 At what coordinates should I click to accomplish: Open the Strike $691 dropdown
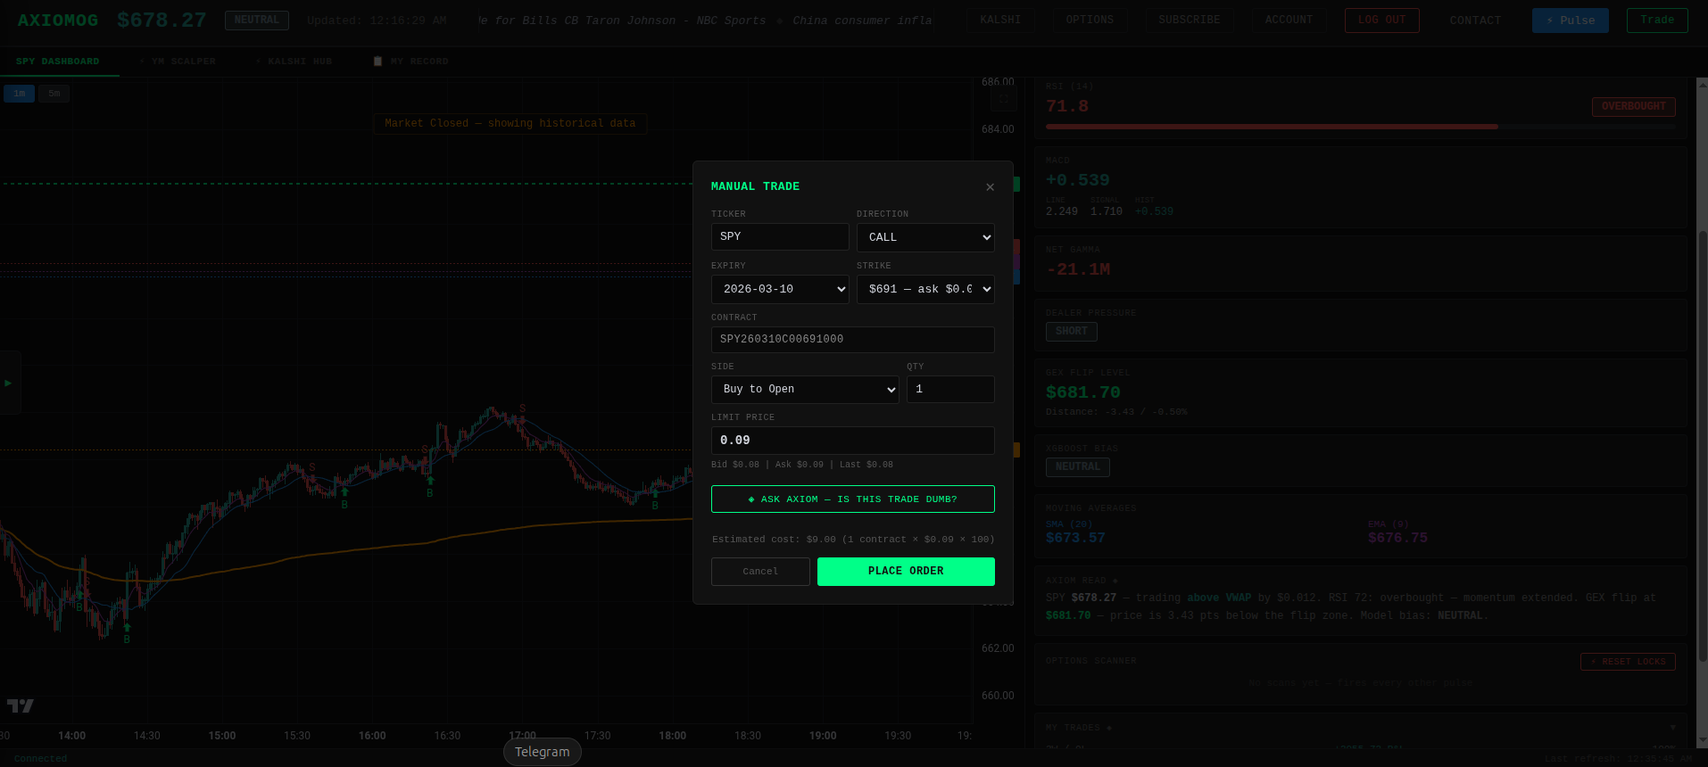pos(925,289)
